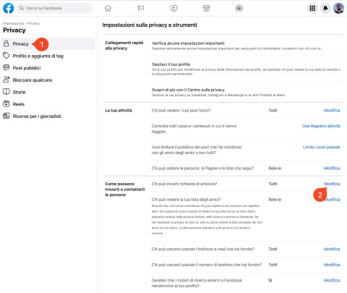Click into the Cerca su Facebook field
Screen dimensions: 347x293
coord(54,8)
